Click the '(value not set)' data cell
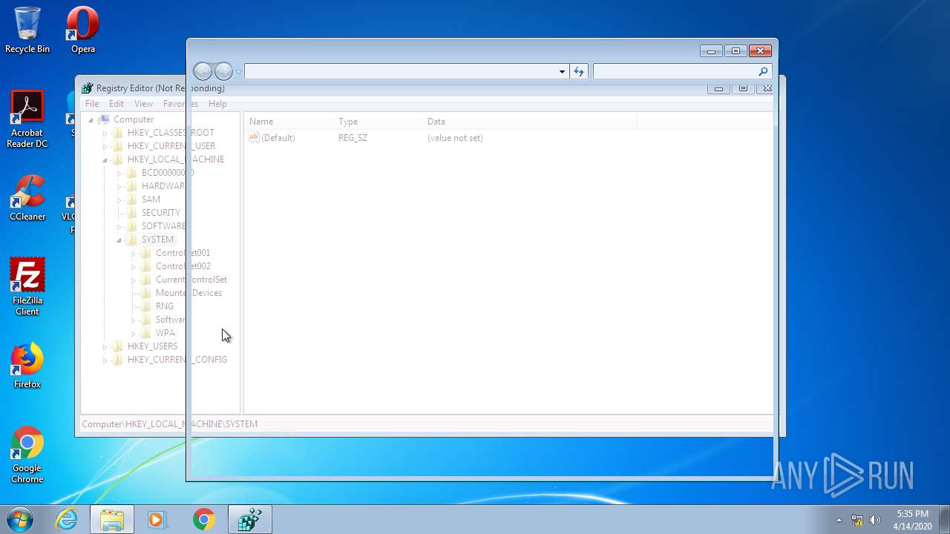 click(x=455, y=138)
